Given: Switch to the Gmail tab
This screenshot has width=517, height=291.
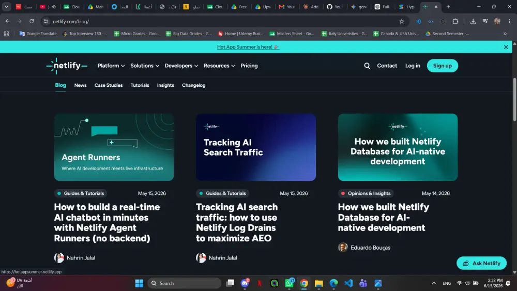Looking at the screenshot, I should (287, 7).
